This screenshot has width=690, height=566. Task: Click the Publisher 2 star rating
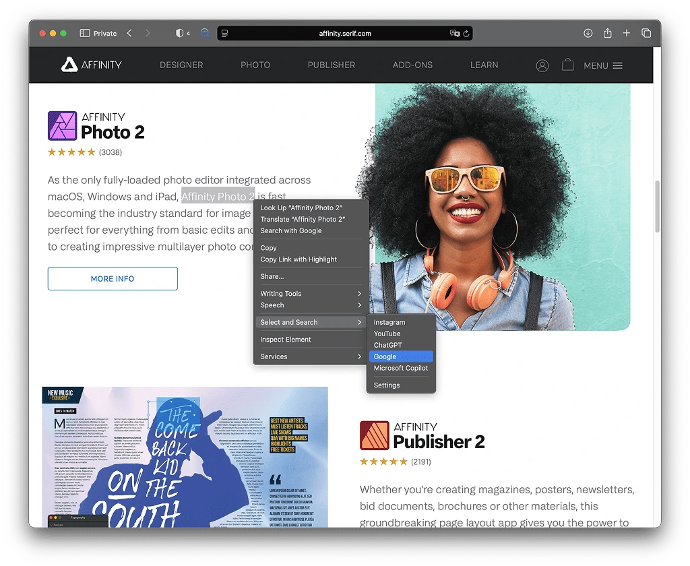point(383,462)
